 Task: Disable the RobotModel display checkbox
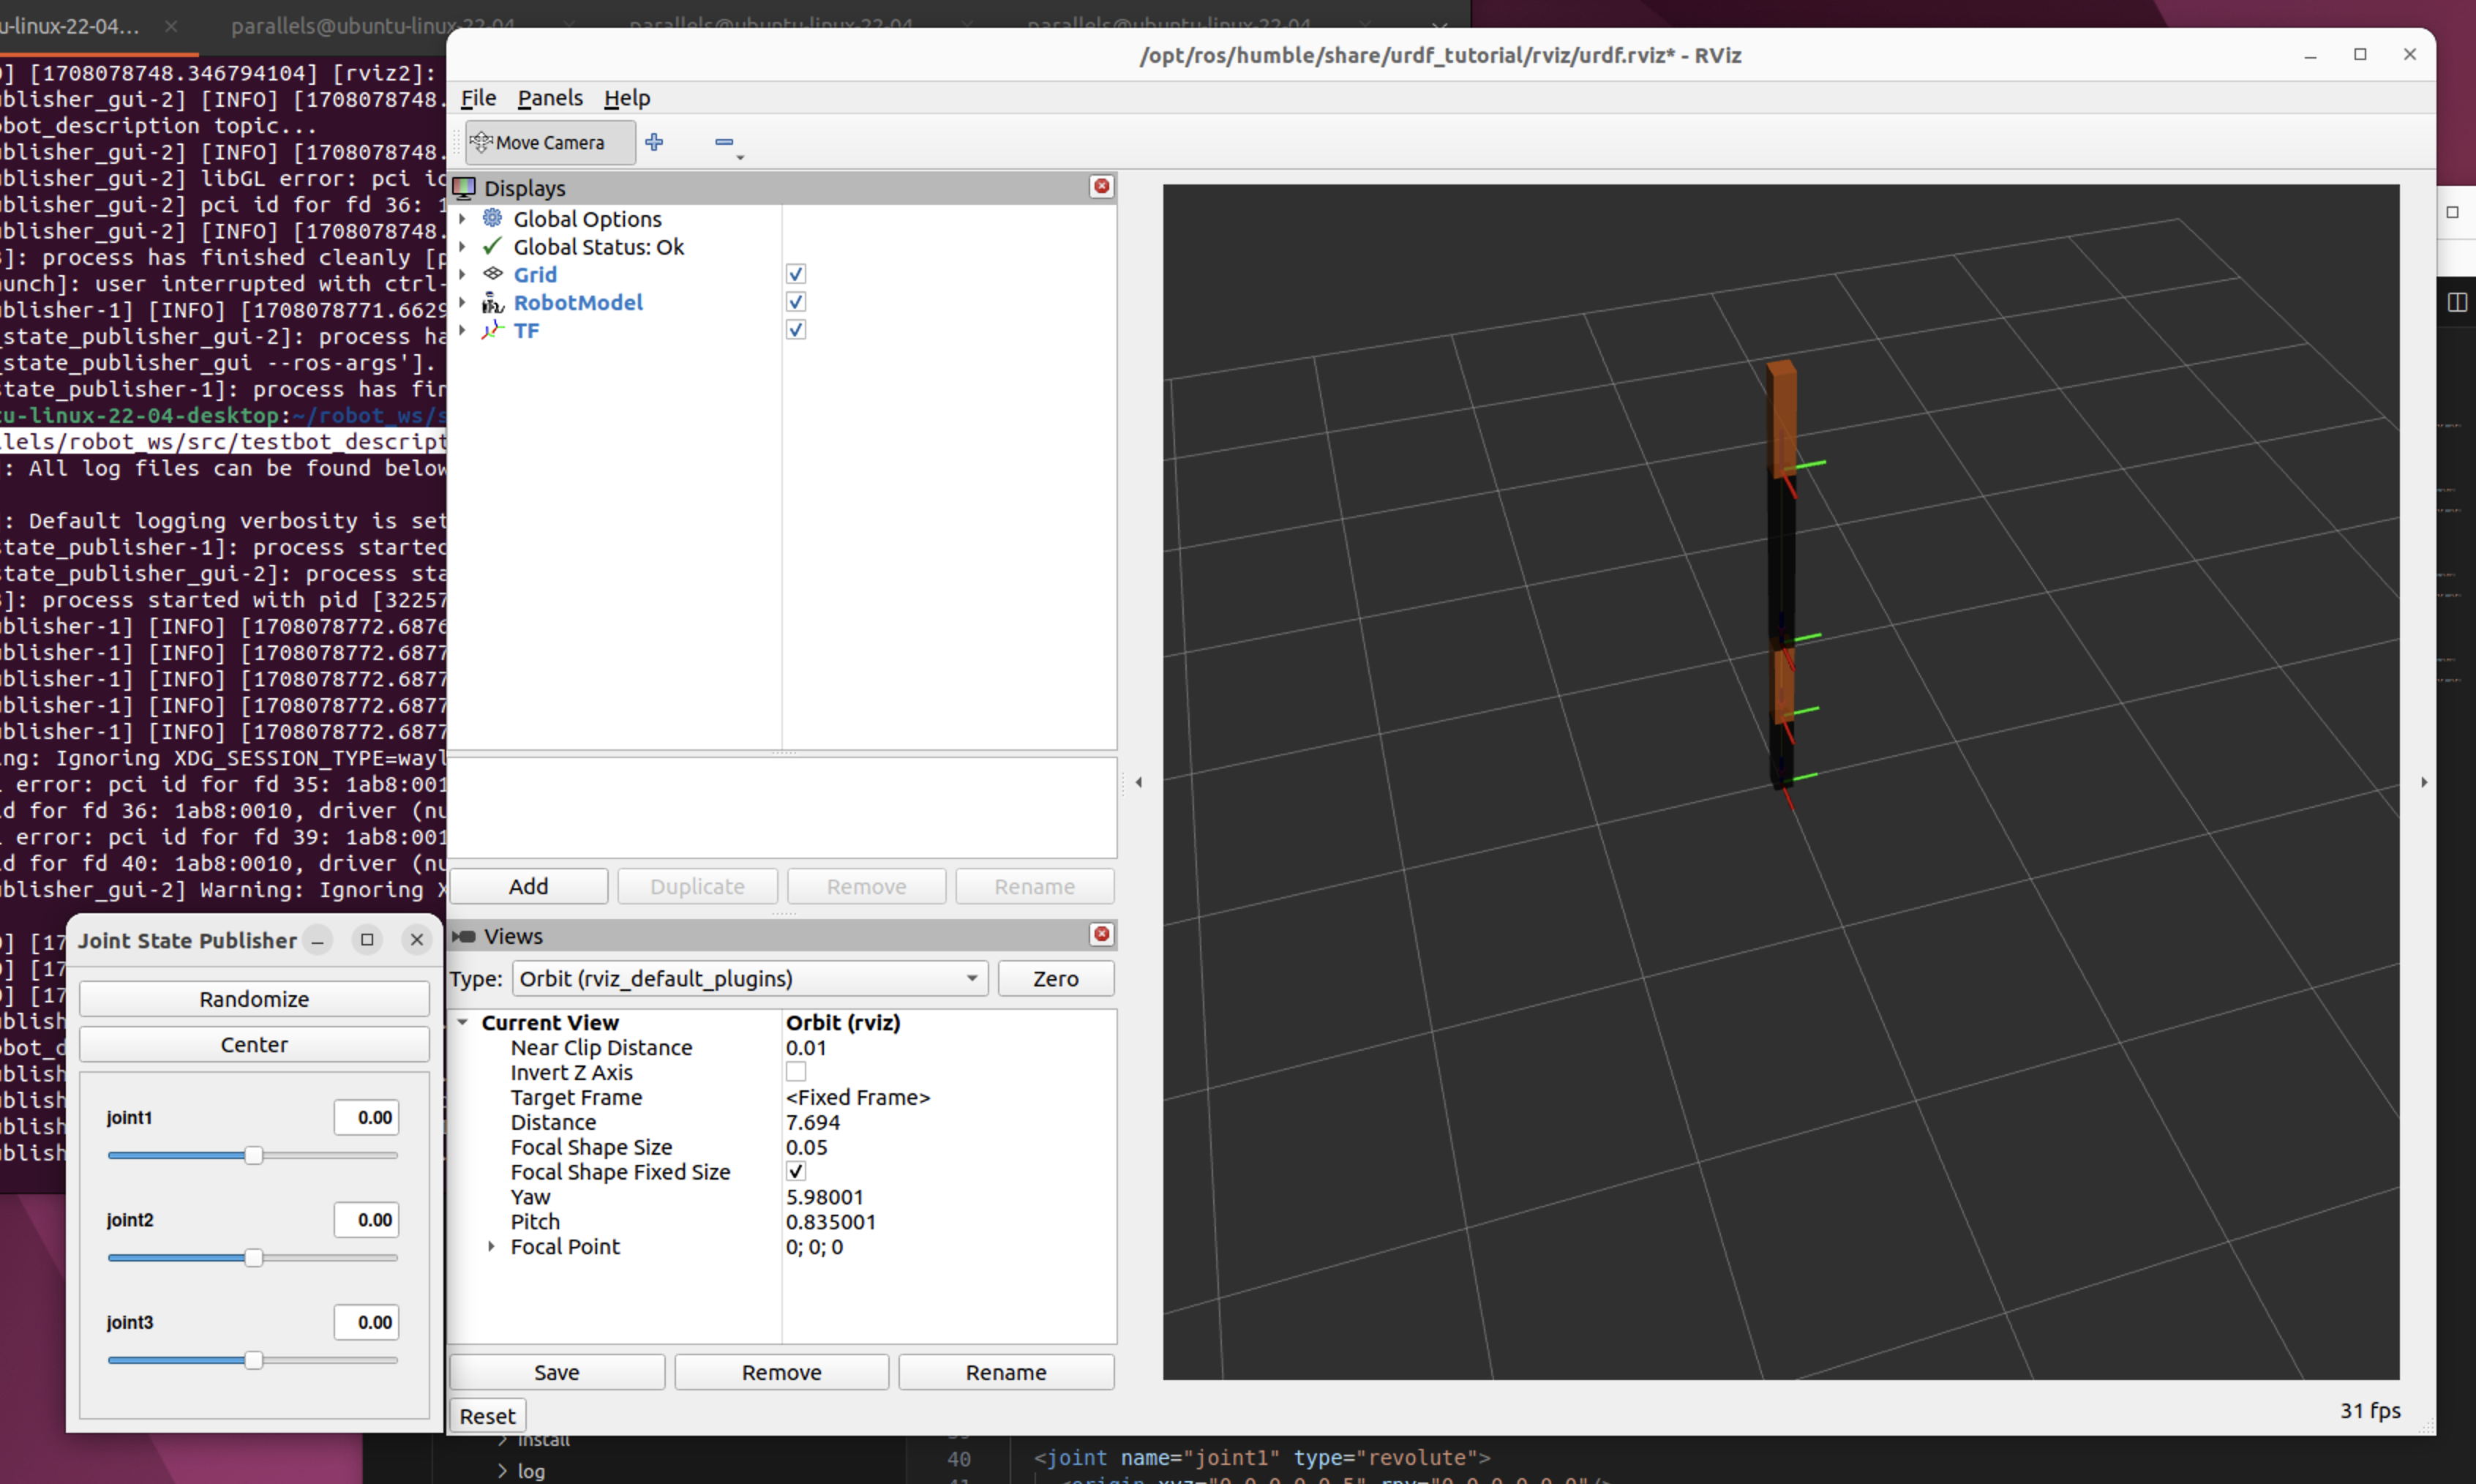[x=795, y=302]
